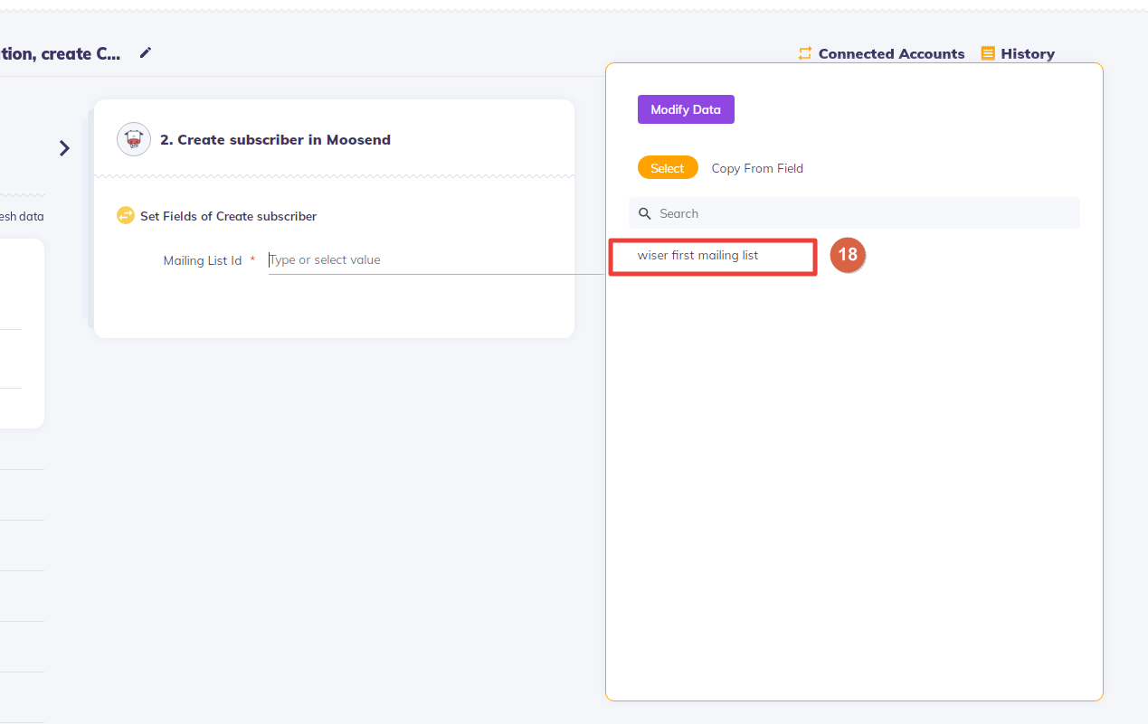Click the 'Set Fields of Create subscriber' label

point(228,217)
